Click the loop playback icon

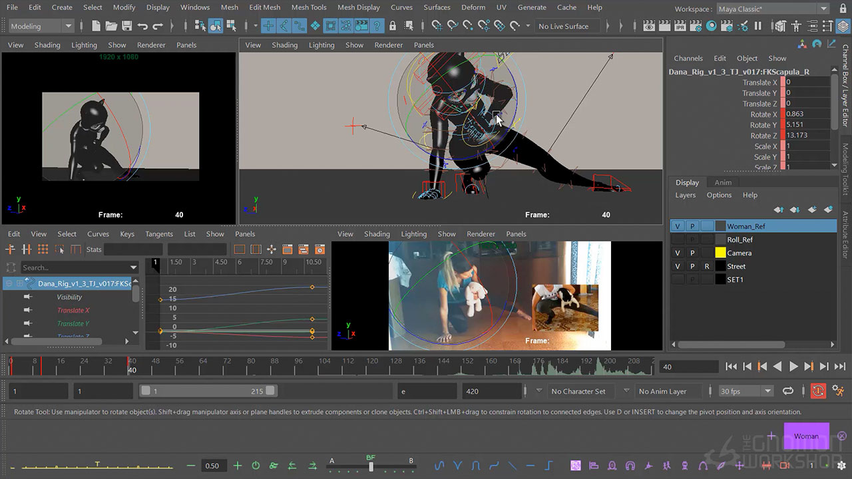tap(788, 391)
